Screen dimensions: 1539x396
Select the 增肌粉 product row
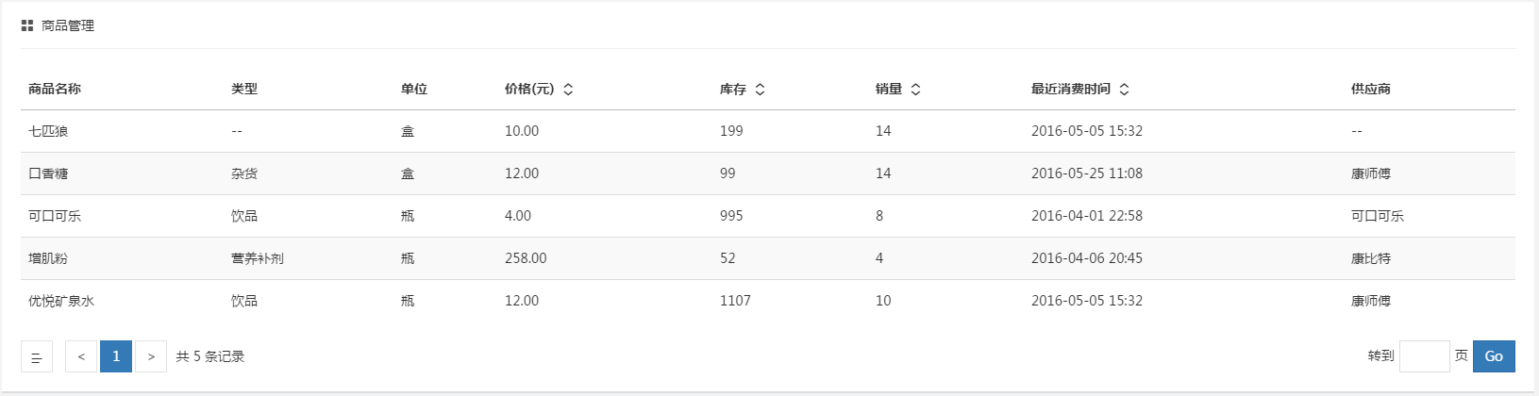768,258
